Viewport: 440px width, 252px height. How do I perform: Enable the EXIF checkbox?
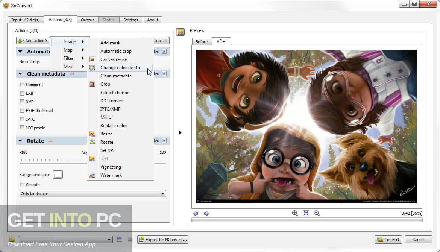click(x=22, y=93)
